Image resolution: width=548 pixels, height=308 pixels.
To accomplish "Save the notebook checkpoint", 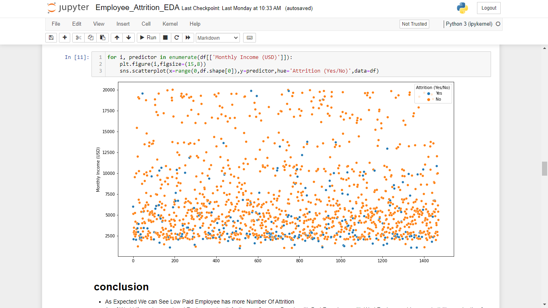I will coord(51,37).
